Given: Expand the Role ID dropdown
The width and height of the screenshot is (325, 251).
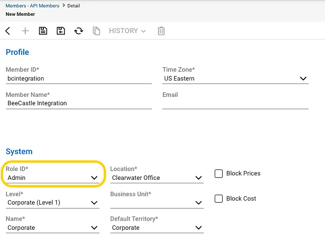Looking at the screenshot, I should pos(52,178).
